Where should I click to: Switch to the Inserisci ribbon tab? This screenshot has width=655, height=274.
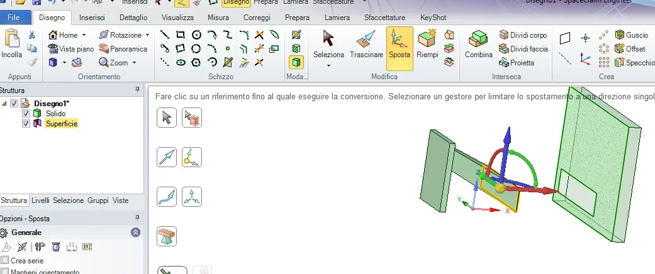[x=92, y=18]
